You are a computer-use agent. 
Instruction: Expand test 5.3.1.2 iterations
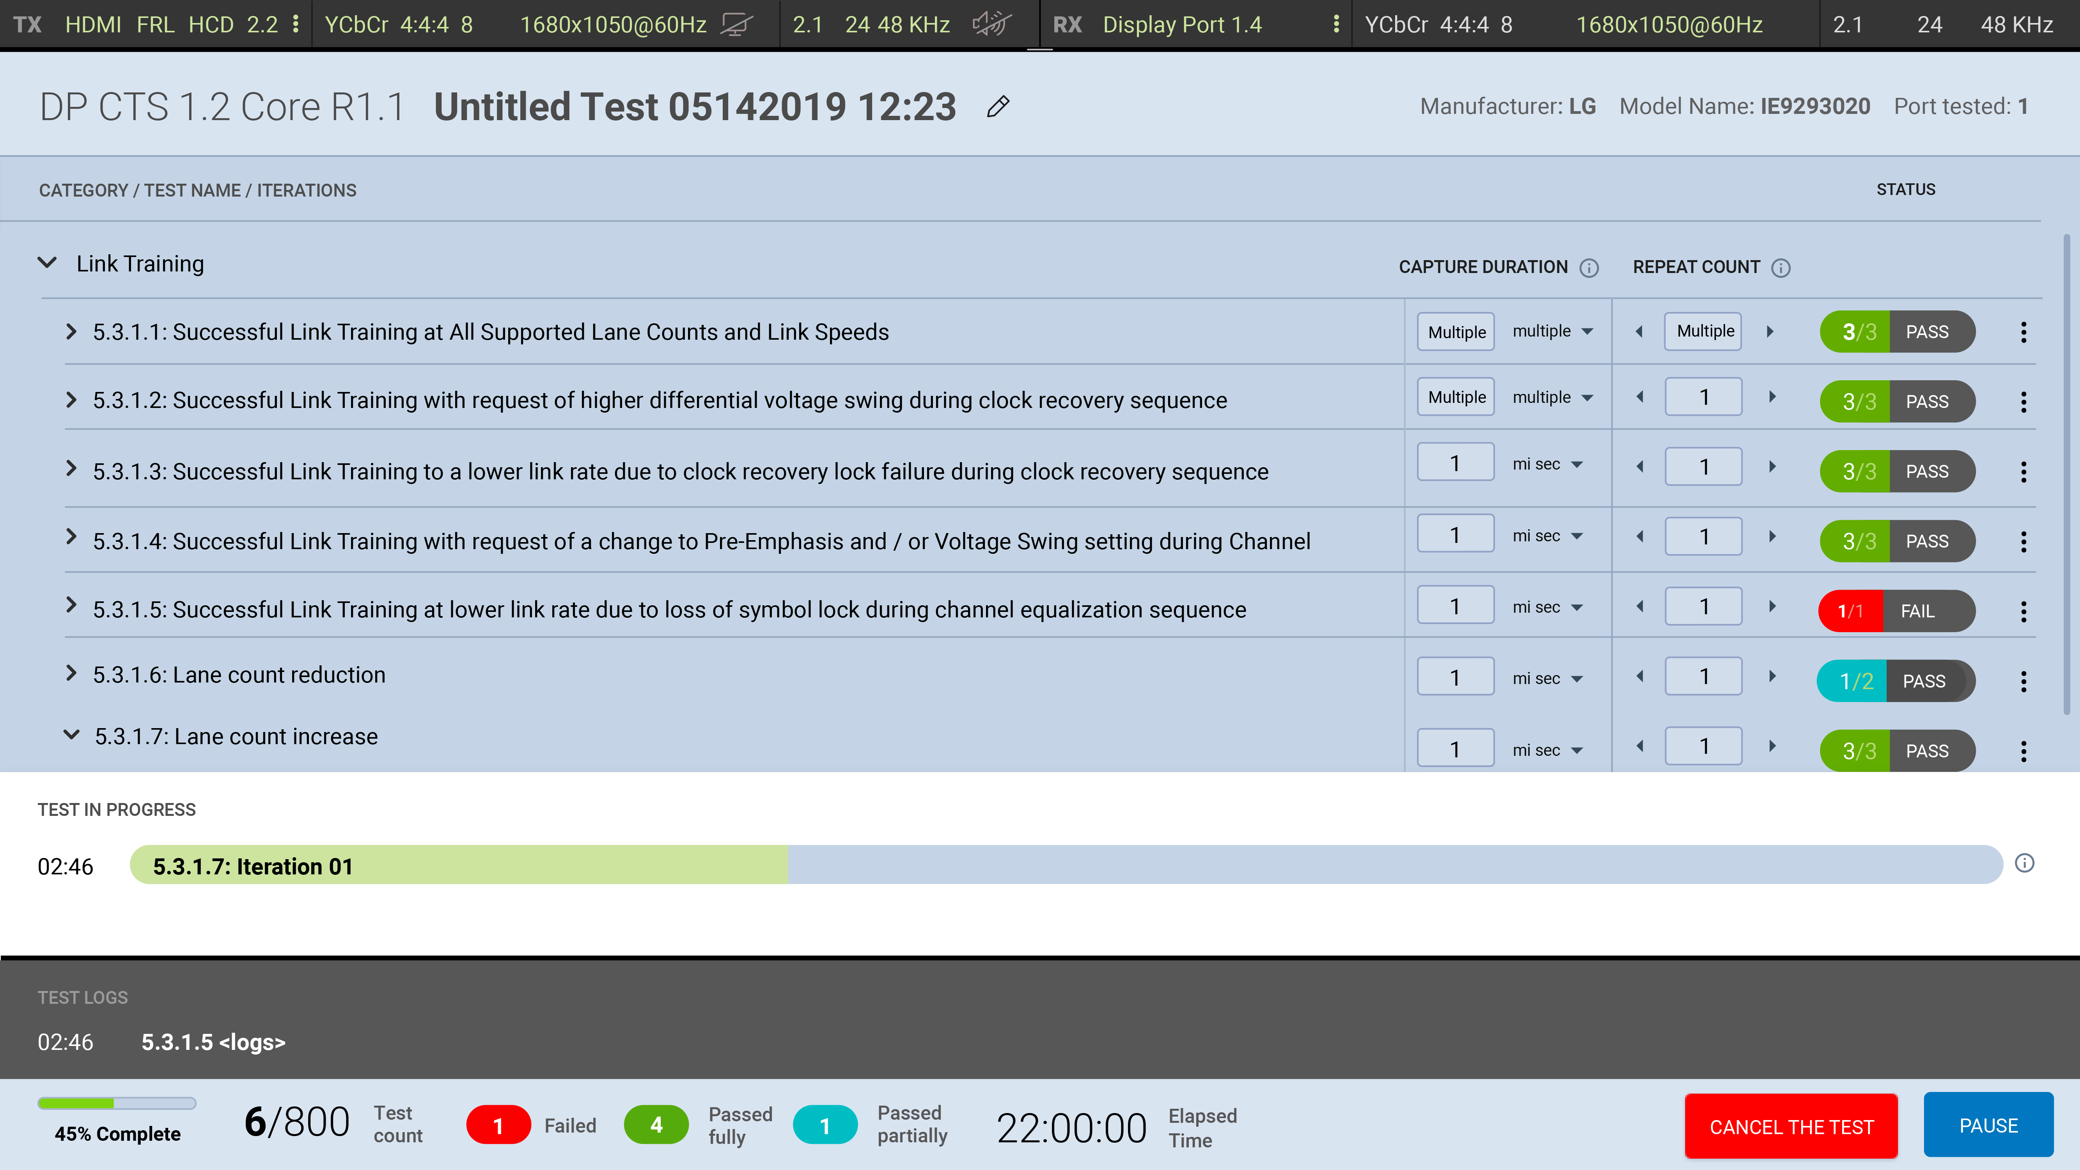point(71,399)
